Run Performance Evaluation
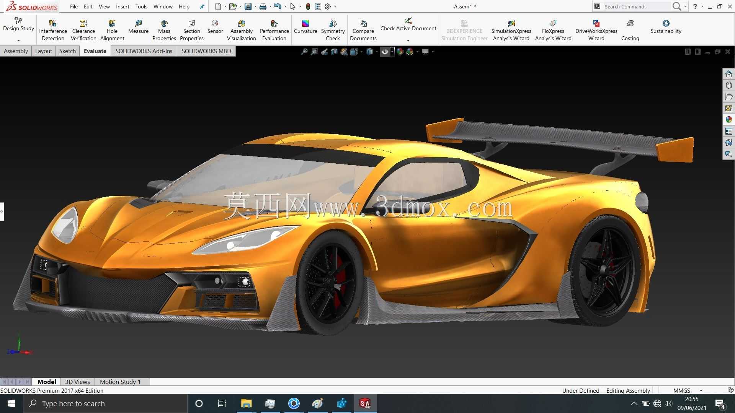 [274, 30]
